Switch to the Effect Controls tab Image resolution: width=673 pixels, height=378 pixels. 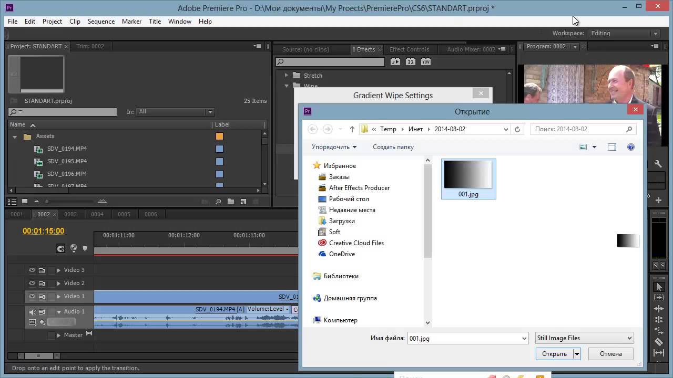[x=409, y=49]
